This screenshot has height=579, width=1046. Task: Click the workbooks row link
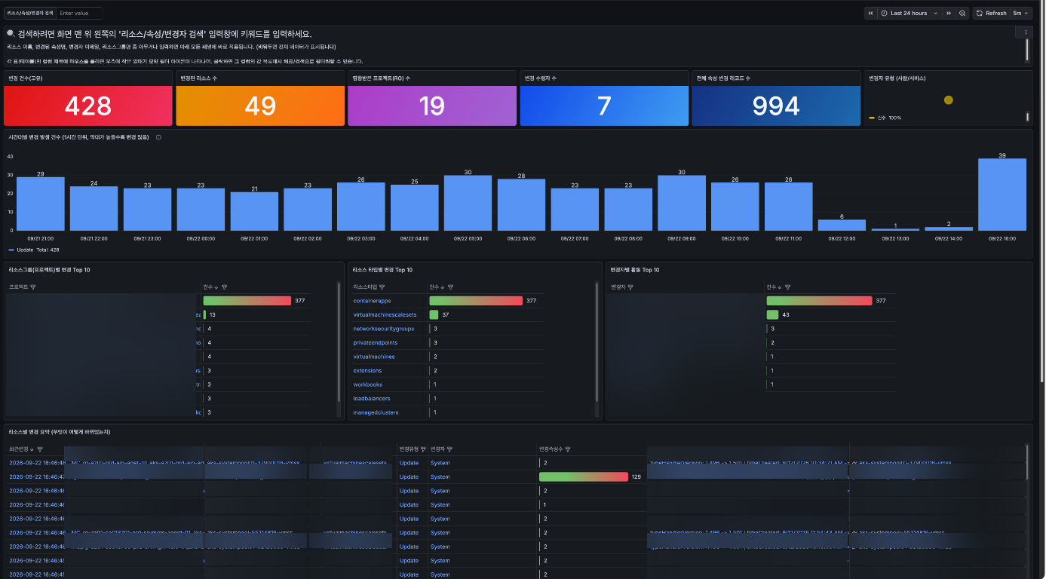(367, 384)
